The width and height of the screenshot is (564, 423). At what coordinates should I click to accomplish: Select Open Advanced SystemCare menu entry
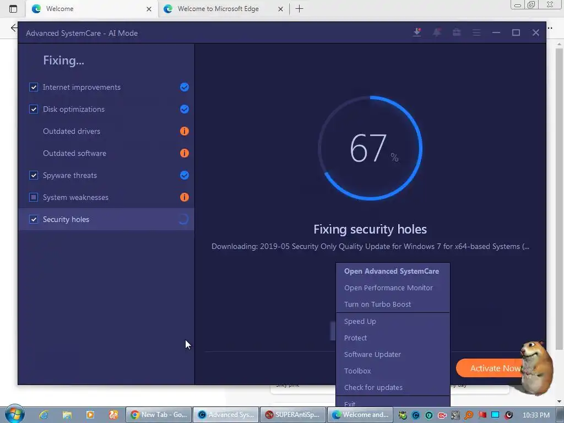[x=392, y=271]
